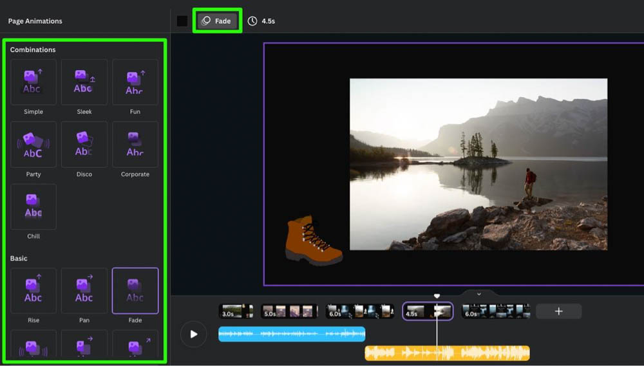Choose the Party animation style
The width and height of the screenshot is (644, 366).
(x=33, y=145)
